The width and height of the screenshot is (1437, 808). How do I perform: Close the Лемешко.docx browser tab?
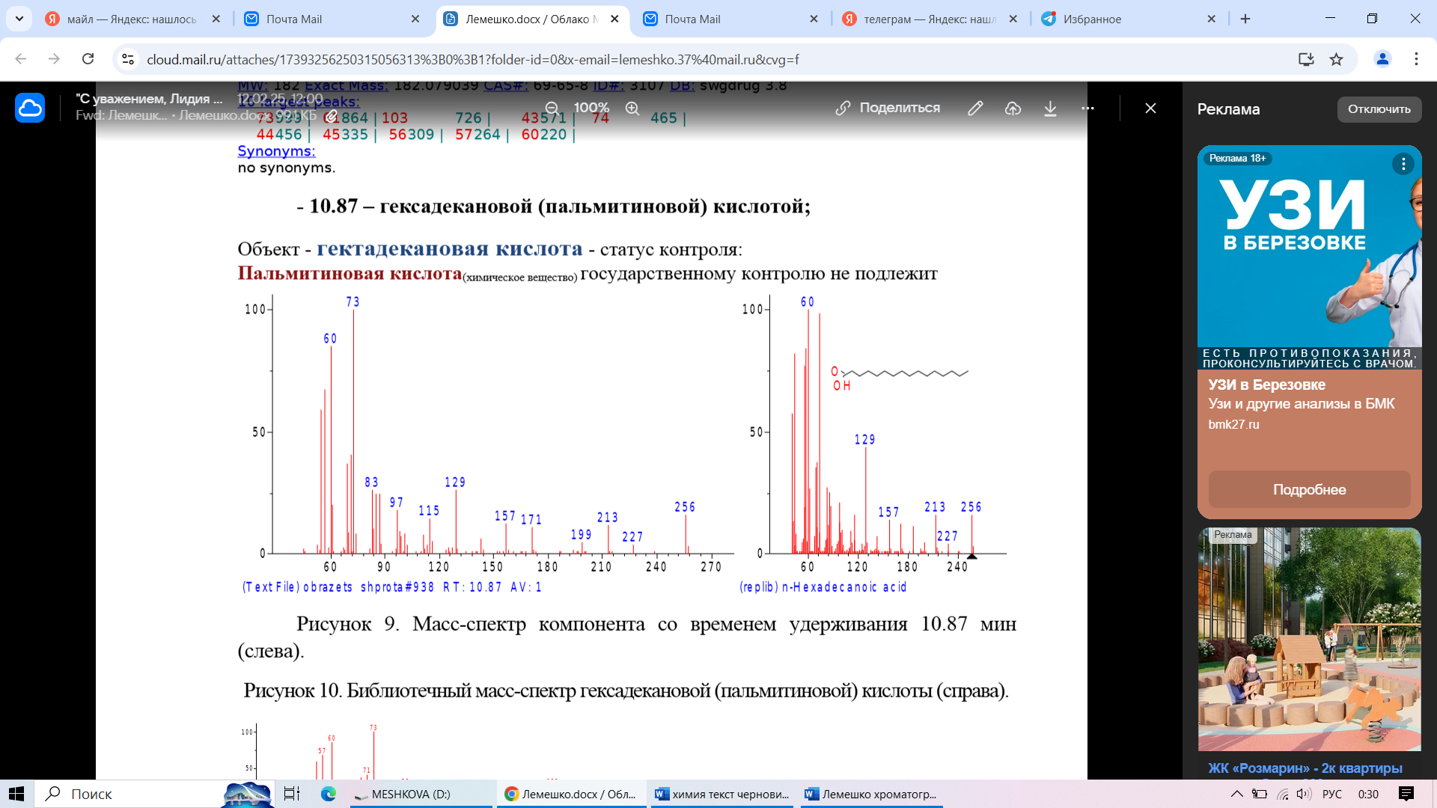coord(614,19)
